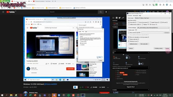
Task: Open browser extensions puzzle icon
Action: (x=160, y=5)
